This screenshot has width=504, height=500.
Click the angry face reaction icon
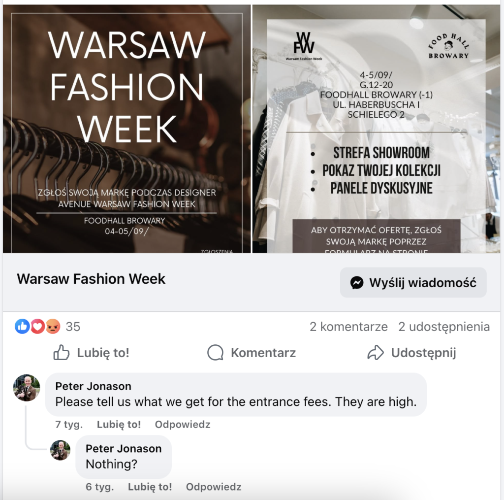coord(53,326)
